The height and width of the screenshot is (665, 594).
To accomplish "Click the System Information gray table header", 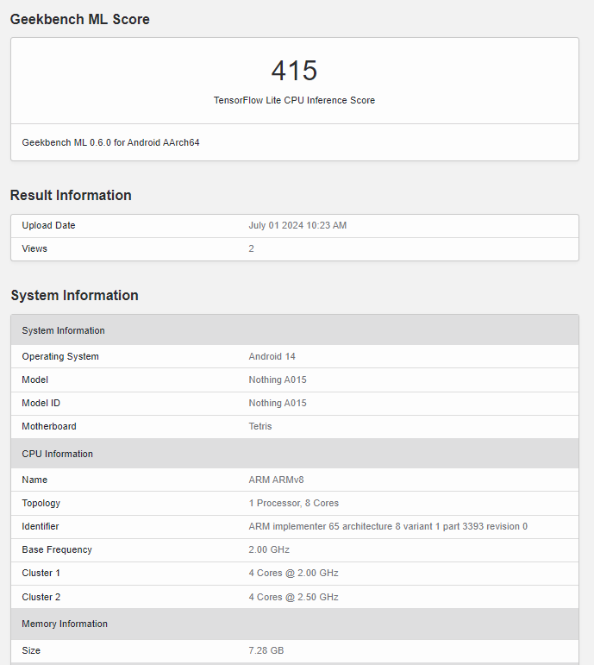I will click(295, 330).
